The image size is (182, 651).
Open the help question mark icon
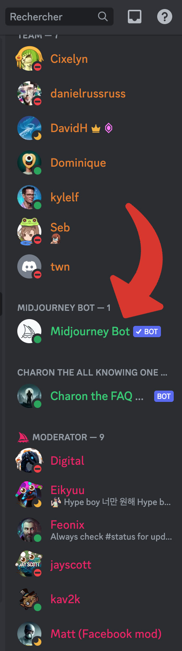164,17
